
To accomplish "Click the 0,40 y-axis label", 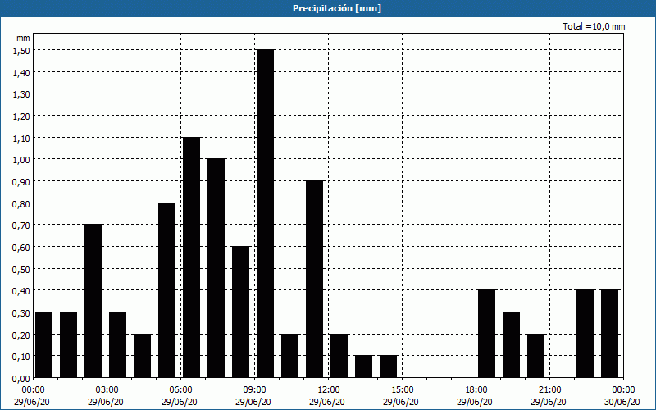I will (x=21, y=291).
